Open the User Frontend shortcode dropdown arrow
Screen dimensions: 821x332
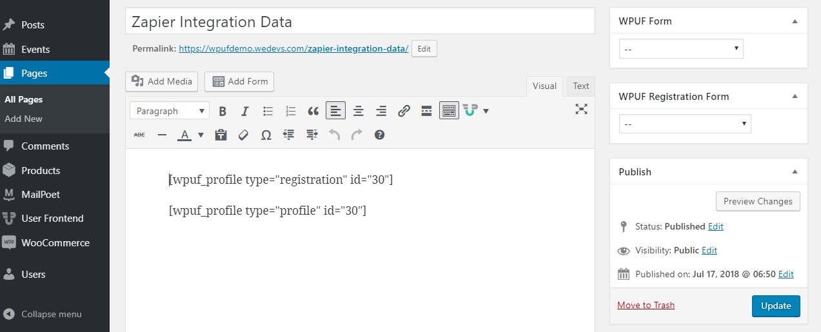(486, 111)
